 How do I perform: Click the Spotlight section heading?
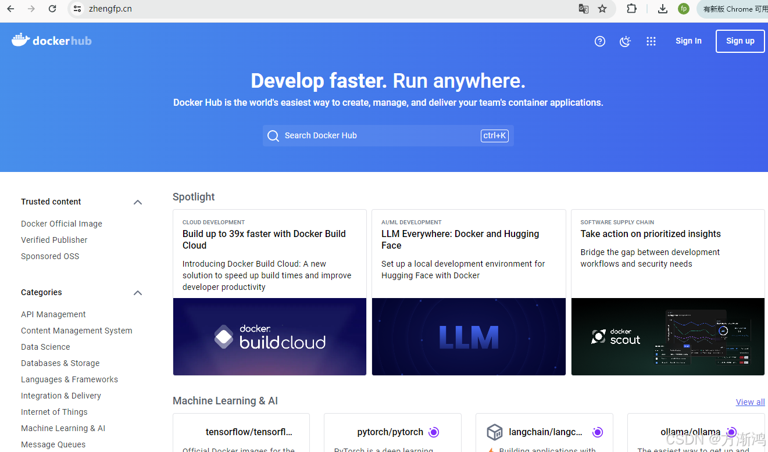(x=194, y=197)
